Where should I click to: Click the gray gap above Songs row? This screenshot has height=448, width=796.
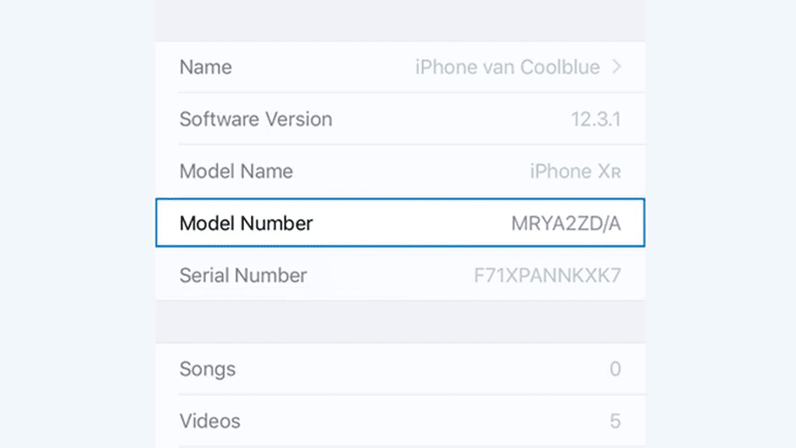point(400,321)
